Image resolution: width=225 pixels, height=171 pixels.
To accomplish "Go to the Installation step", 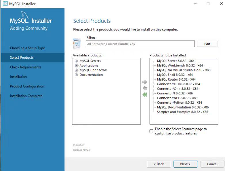I will [18, 77].
